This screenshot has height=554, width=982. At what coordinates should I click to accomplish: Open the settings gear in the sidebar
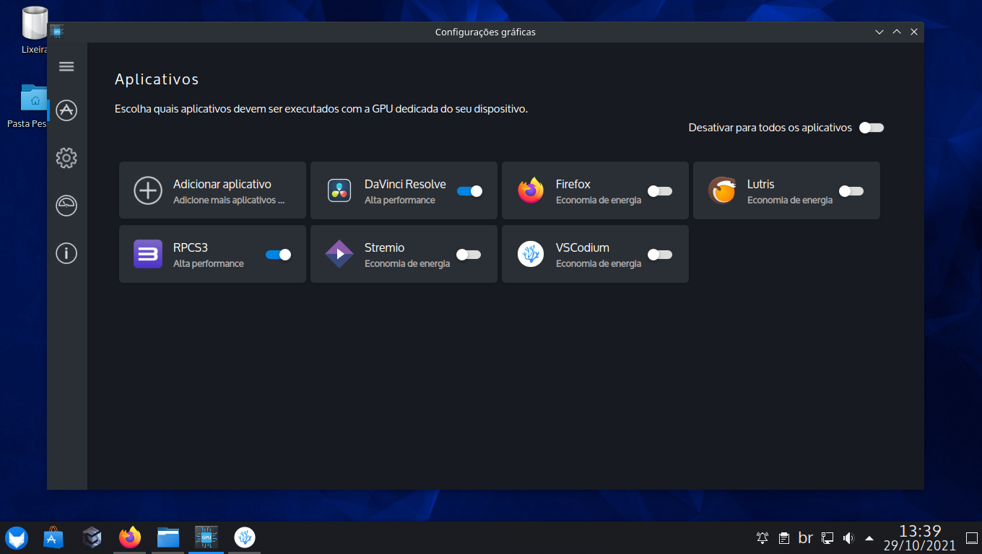(66, 158)
